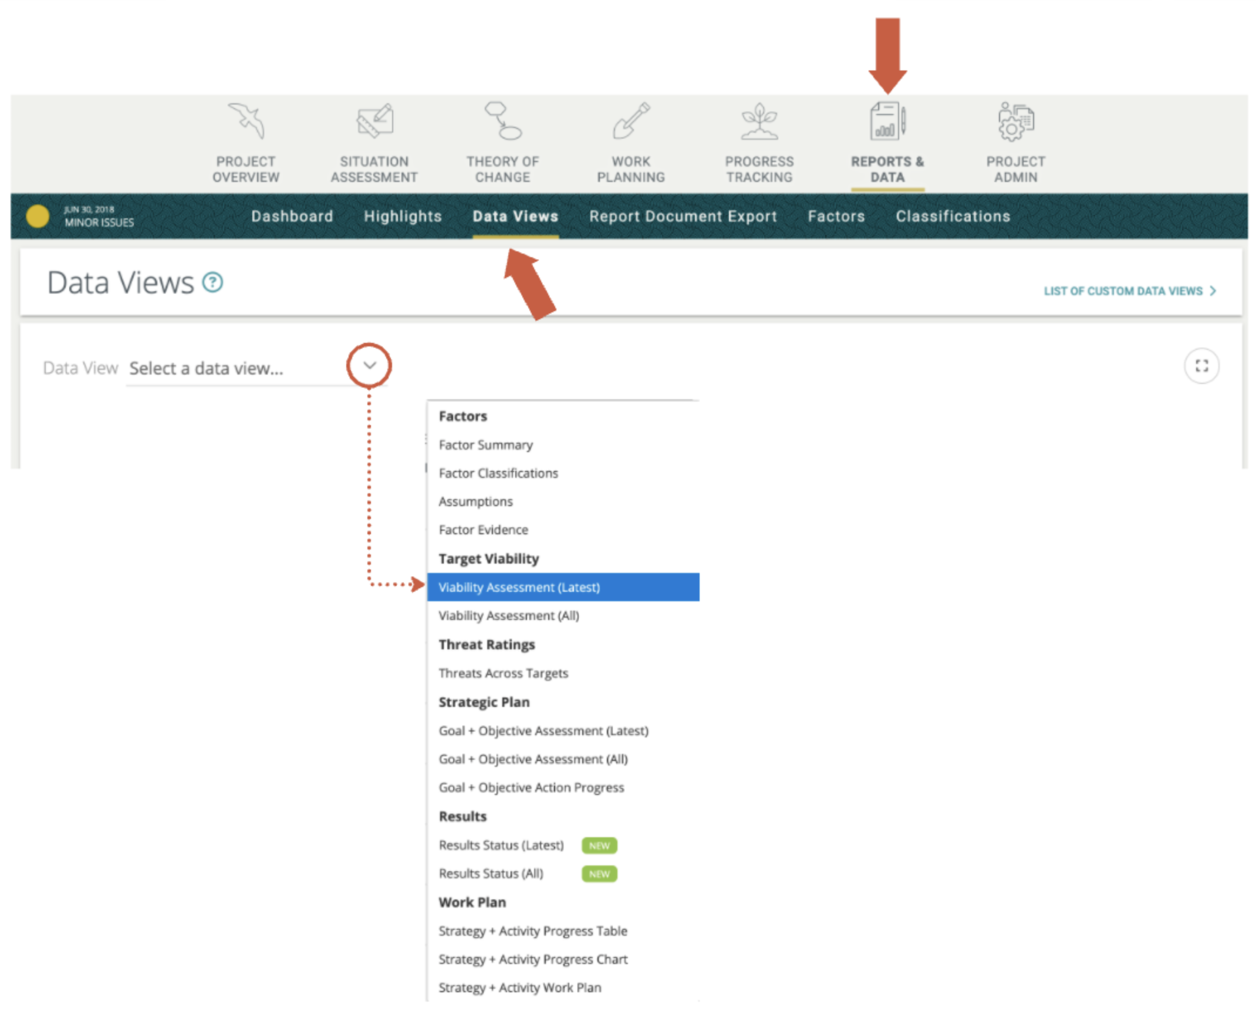Open Theory of Change diagram icon
The image size is (1256, 1011).
pyautogui.click(x=502, y=122)
